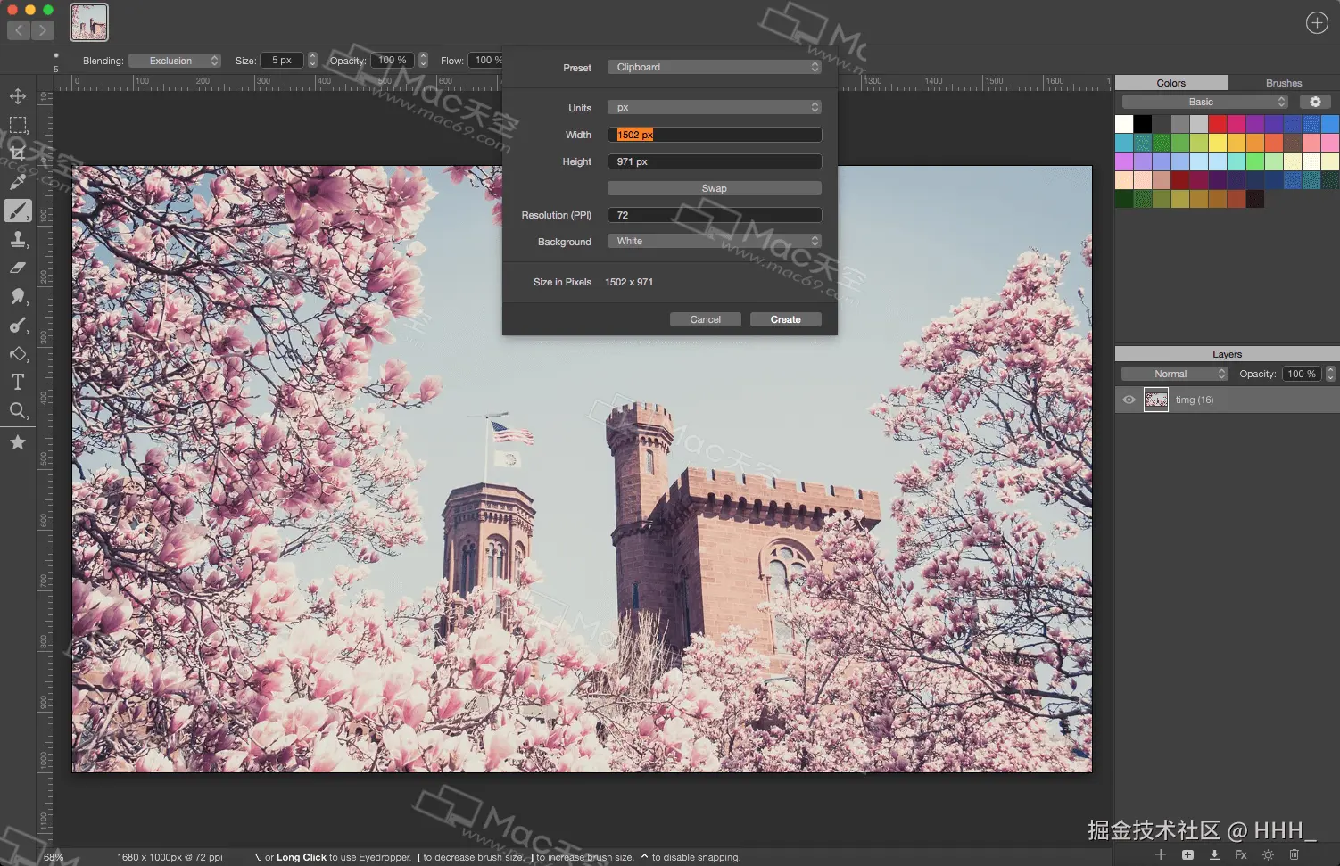Hide the timg (16) layer
Screen dimensions: 1340x866
point(1129,400)
